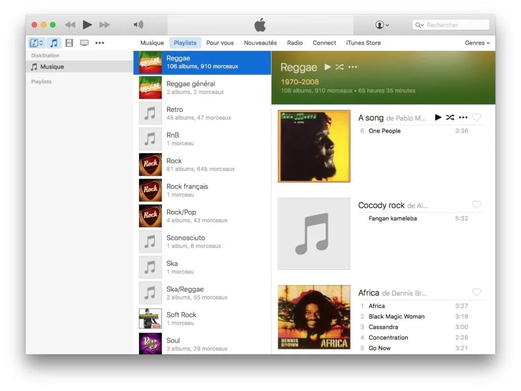
Task: Open the more media kinds ellipsis
Action: click(x=100, y=43)
